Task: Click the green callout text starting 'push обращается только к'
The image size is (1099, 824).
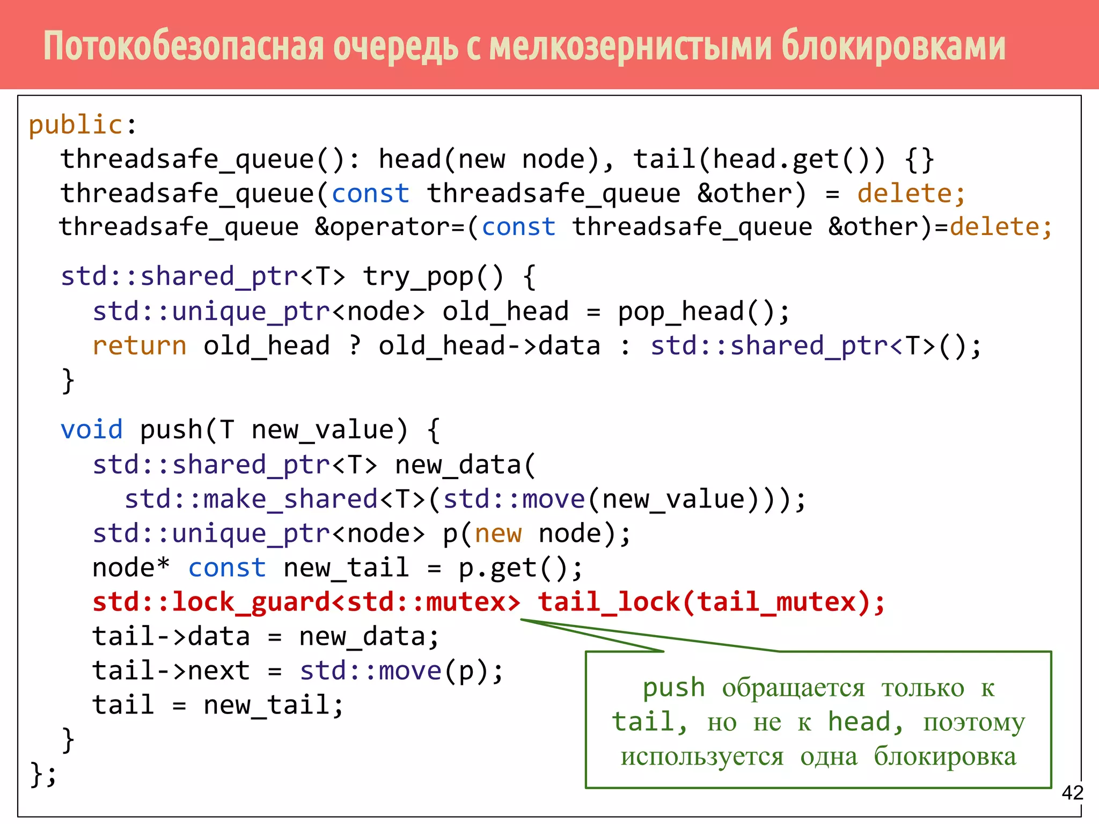Action: (818, 722)
